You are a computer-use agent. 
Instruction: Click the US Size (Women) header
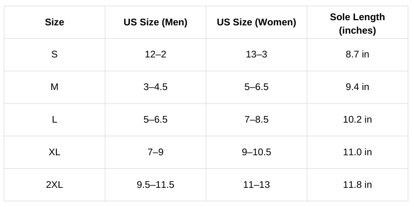pos(256,22)
